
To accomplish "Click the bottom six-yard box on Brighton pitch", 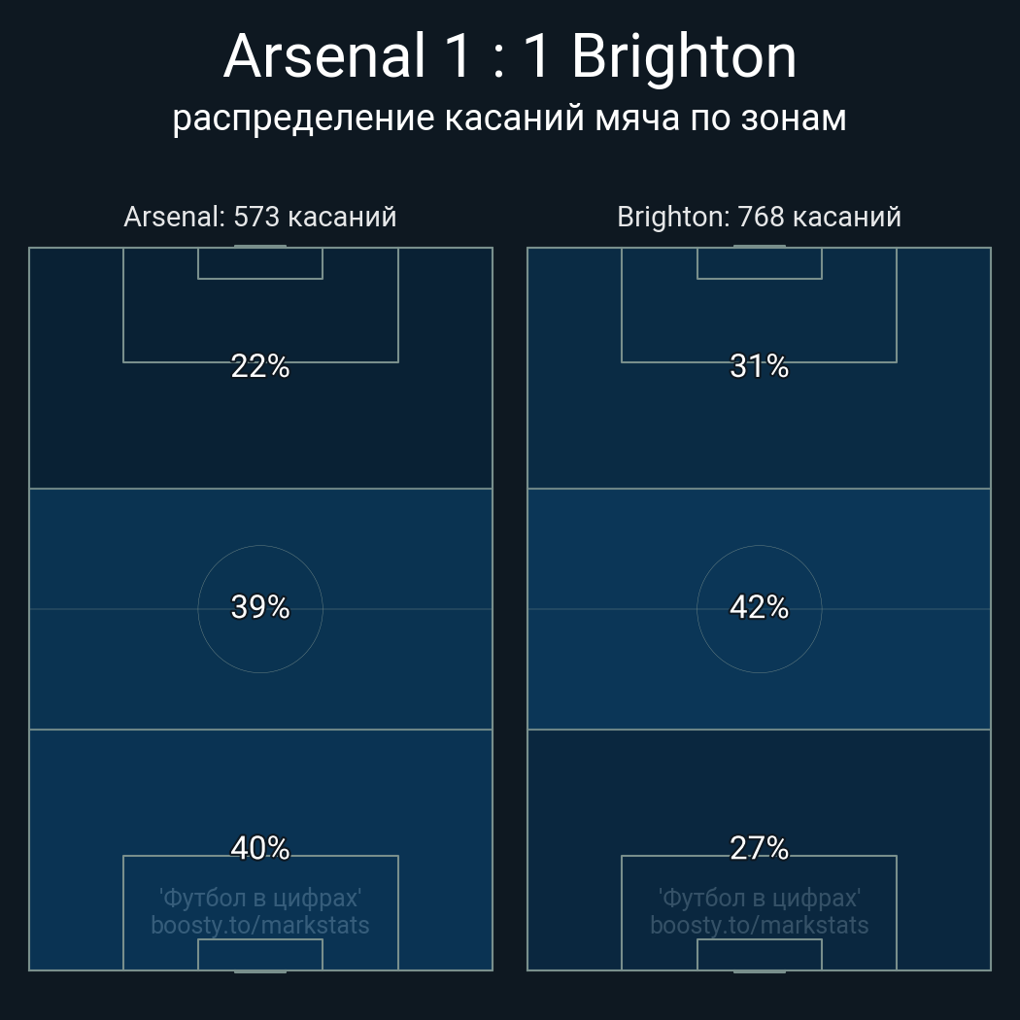I will (x=759, y=955).
